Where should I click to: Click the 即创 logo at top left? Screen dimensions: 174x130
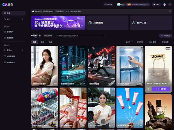pyautogui.click(x=8, y=4)
